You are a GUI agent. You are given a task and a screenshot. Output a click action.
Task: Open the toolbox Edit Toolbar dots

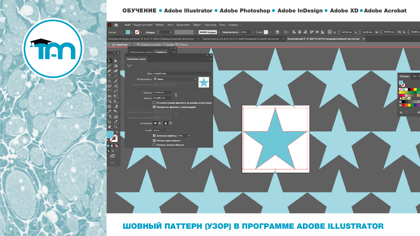(x=113, y=163)
